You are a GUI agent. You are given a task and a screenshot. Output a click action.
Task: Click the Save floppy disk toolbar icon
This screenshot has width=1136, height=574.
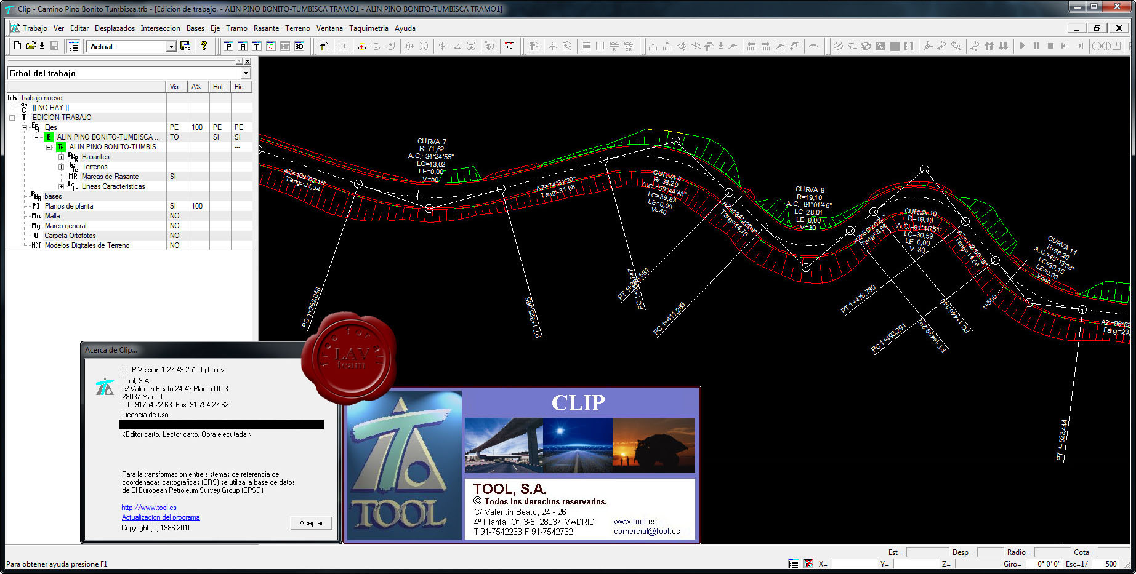pos(54,46)
